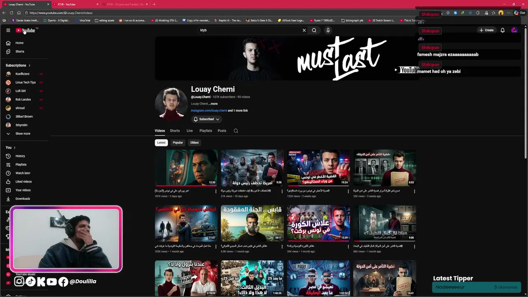Click the browser address bar URL
The image size is (528, 297).
tap(61, 13)
